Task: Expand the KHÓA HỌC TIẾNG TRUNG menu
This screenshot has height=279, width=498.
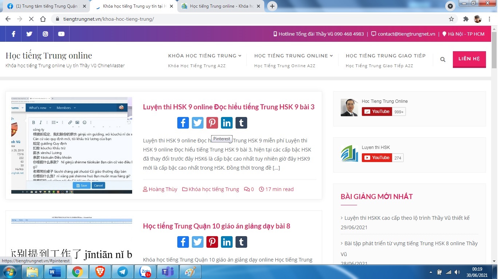Action: pos(205,56)
